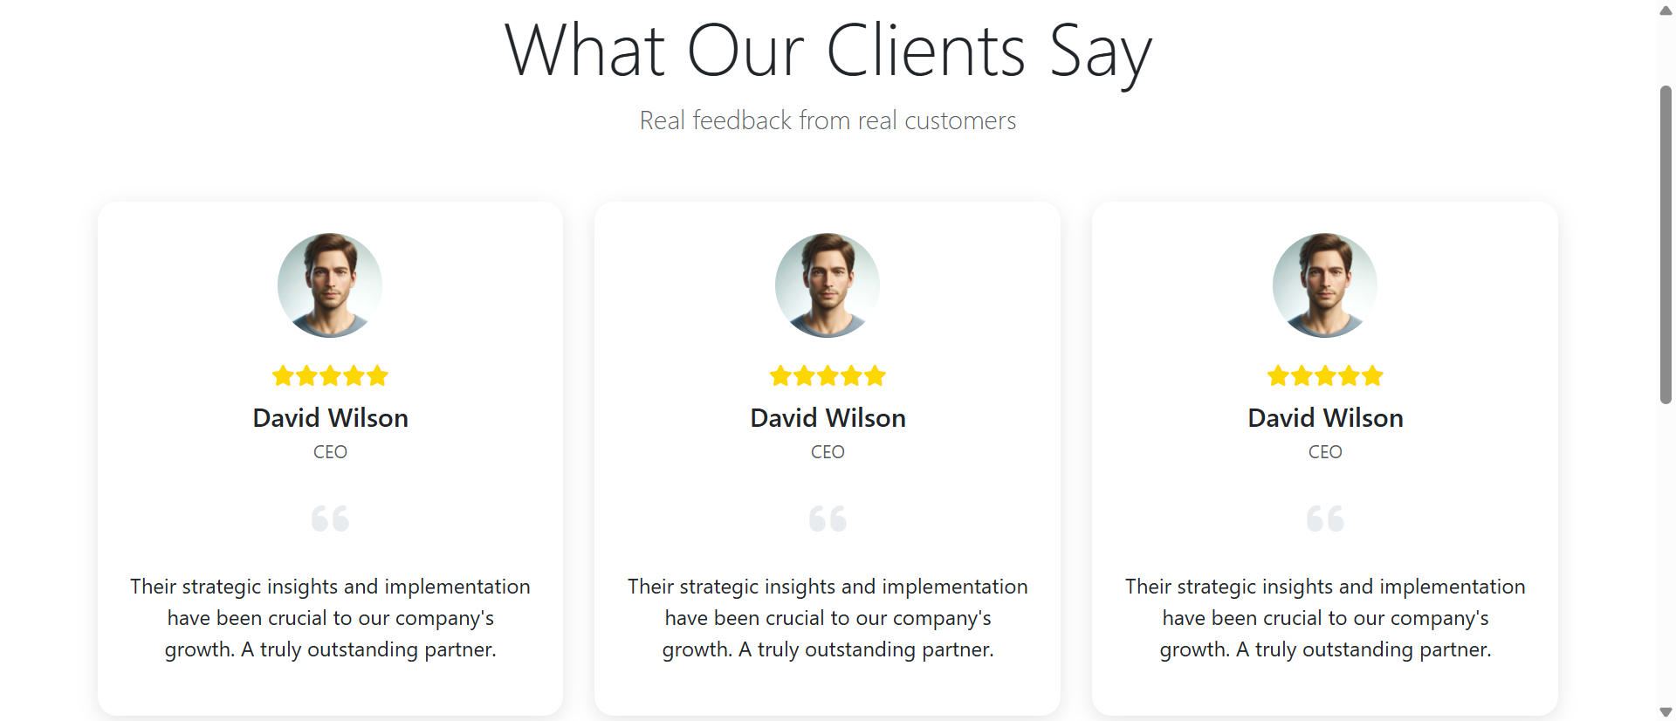This screenshot has height=721, width=1676.
Task: Click the quote icon in the middle testimonial card
Action: (x=828, y=518)
